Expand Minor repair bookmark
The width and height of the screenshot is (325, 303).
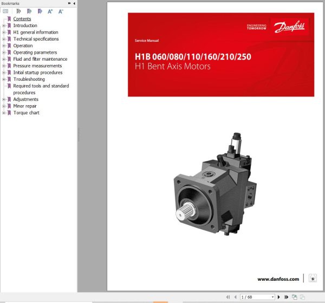(4, 106)
